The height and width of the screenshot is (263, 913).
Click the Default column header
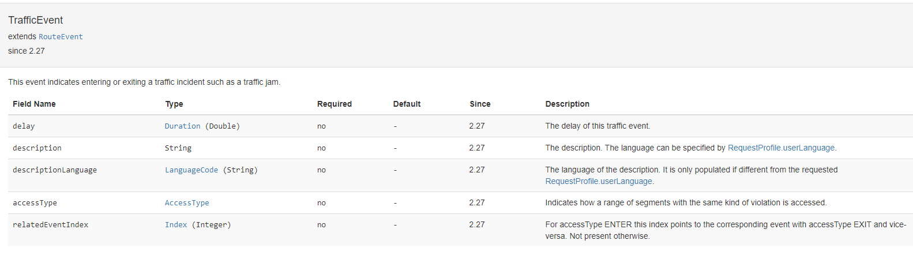[x=407, y=104]
